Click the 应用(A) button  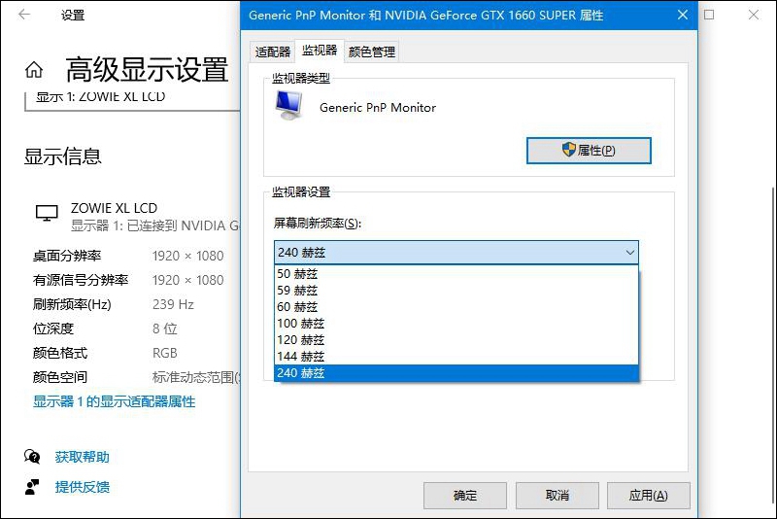(648, 496)
